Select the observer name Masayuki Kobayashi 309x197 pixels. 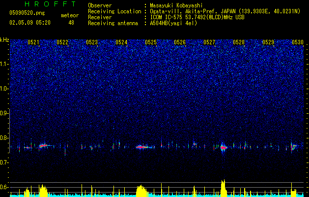[x=176, y=5]
